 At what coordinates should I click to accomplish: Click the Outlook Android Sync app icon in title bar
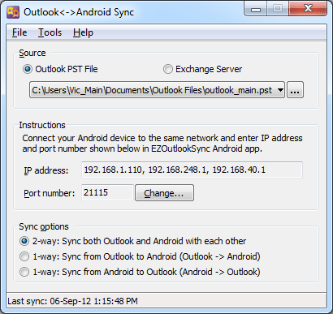tap(13, 12)
